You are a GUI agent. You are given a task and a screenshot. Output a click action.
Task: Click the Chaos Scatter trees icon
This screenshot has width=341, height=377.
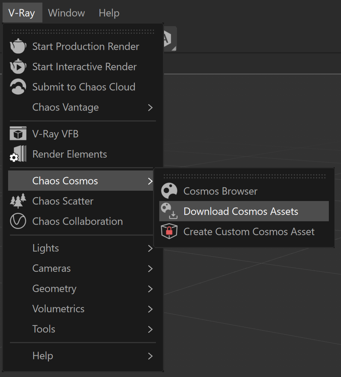(18, 201)
